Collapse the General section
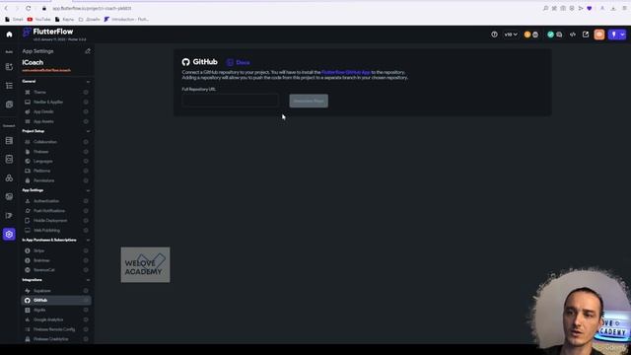 [88, 82]
